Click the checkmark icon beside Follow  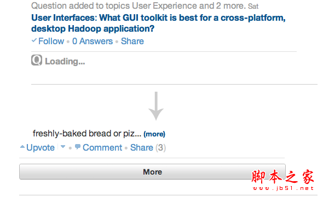tap(34, 40)
